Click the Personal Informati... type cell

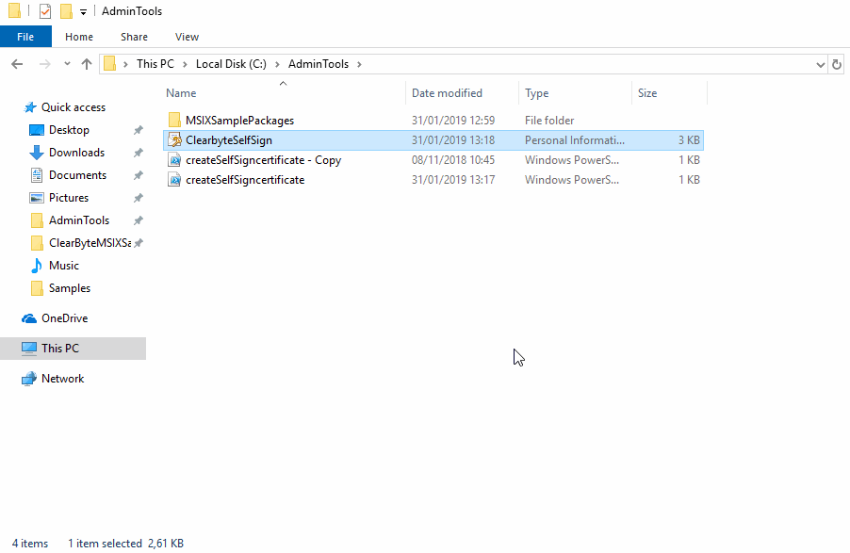(x=575, y=139)
